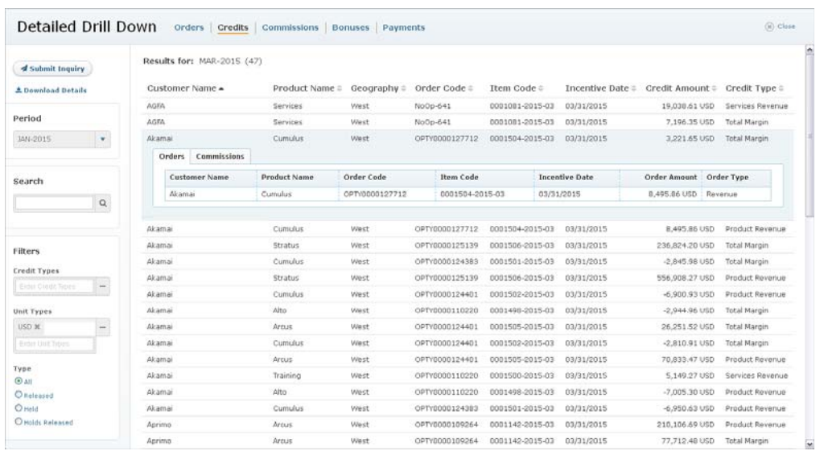This screenshot has width=824, height=455.
Task: Click the Close icon at top right
Action: 769,27
